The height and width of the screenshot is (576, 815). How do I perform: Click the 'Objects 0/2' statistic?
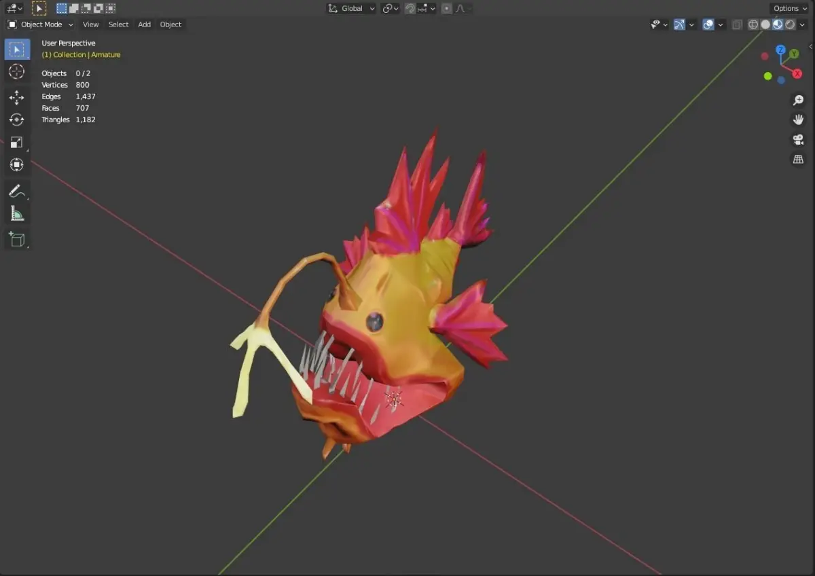[66, 73]
